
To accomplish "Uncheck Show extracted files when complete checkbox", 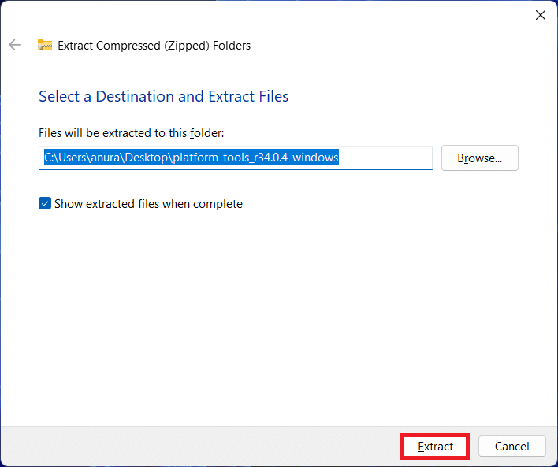I will click(x=45, y=203).
